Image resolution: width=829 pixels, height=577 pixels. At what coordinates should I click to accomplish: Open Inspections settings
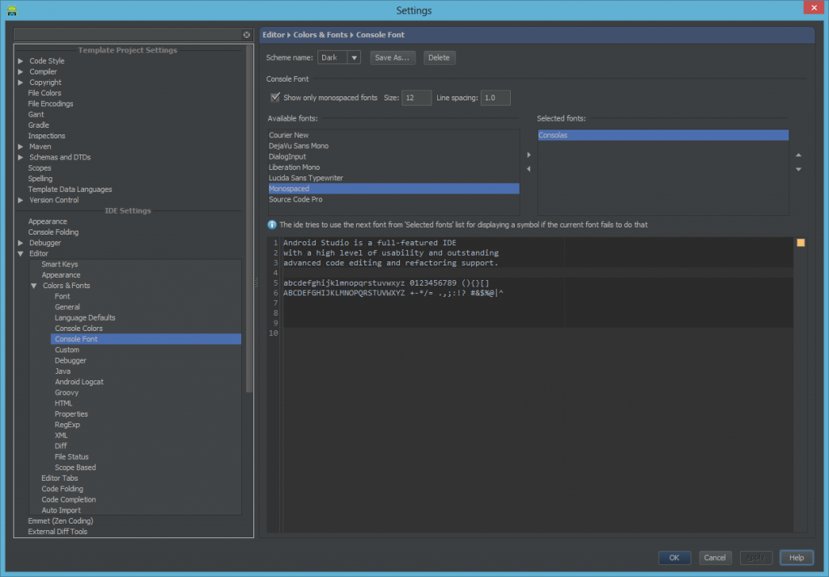(46, 136)
